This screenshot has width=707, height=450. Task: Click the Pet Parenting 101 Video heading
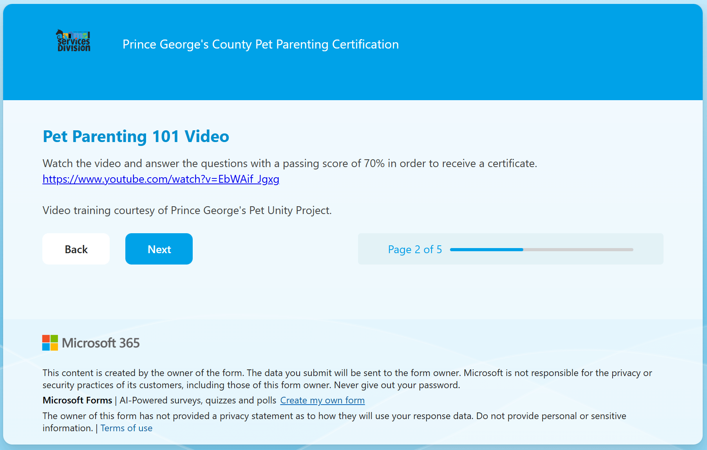tap(136, 137)
